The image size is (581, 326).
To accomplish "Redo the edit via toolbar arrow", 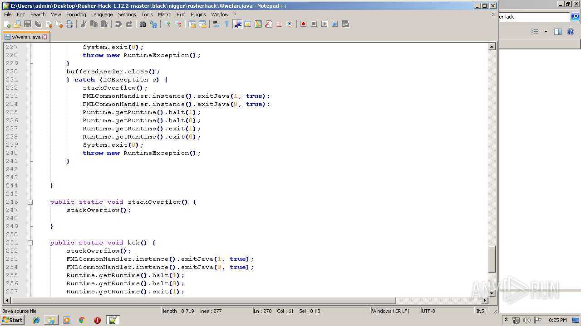I will point(129,24).
